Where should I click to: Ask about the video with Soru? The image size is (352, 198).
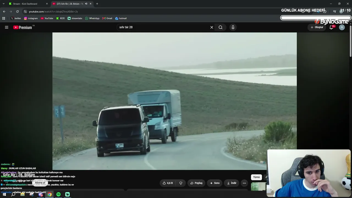click(x=215, y=183)
